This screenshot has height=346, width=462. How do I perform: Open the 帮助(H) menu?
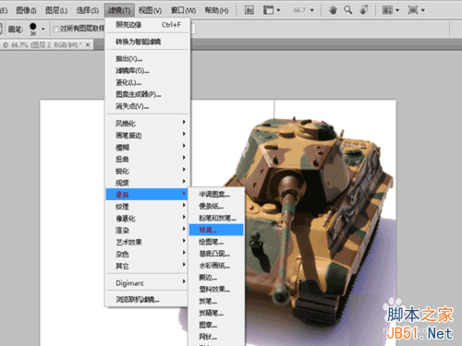[216, 10]
